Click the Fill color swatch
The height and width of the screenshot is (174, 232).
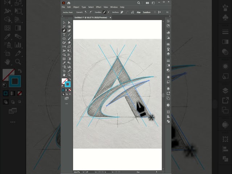click(x=65, y=81)
